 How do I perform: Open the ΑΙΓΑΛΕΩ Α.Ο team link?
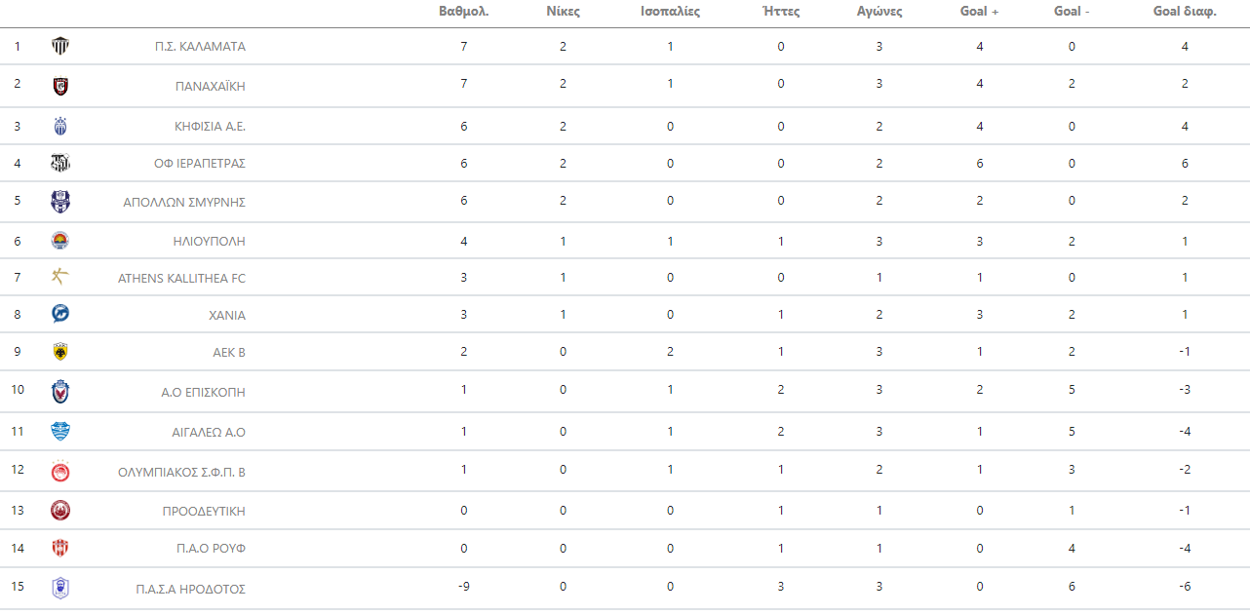point(209,432)
